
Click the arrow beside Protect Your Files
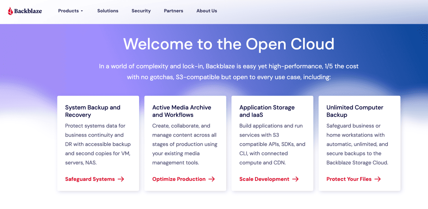pos(378,179)
